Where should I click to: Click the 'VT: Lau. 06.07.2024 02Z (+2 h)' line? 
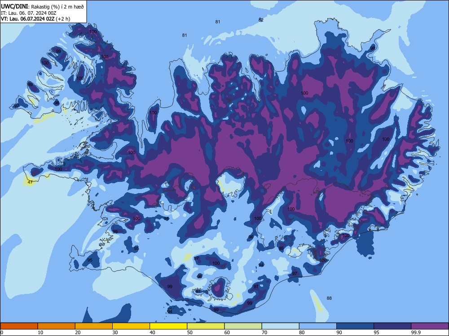click(x=35, y=19)
